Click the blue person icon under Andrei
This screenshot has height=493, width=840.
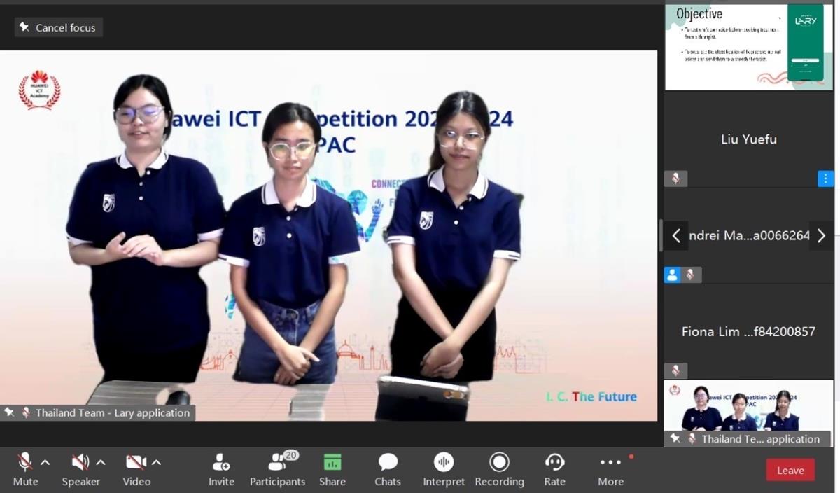coord(673,275)
